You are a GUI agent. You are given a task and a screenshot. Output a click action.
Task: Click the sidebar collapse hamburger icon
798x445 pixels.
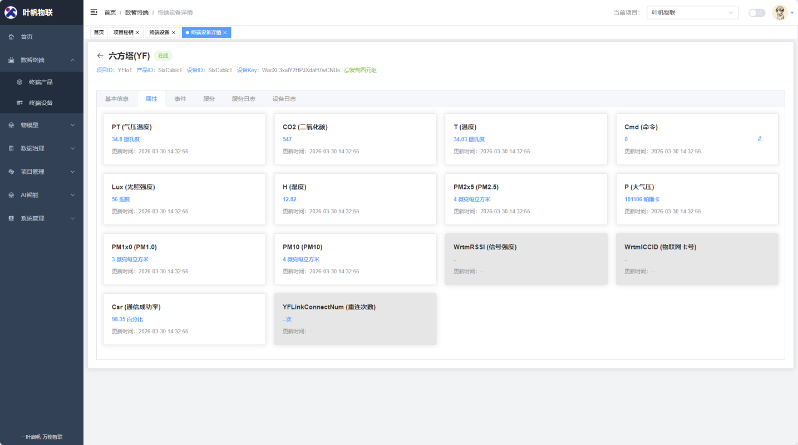click(94, 12)
